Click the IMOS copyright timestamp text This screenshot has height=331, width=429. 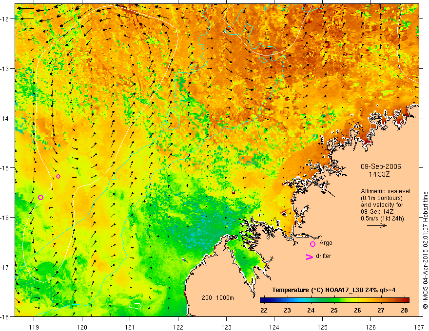point(425,250)
